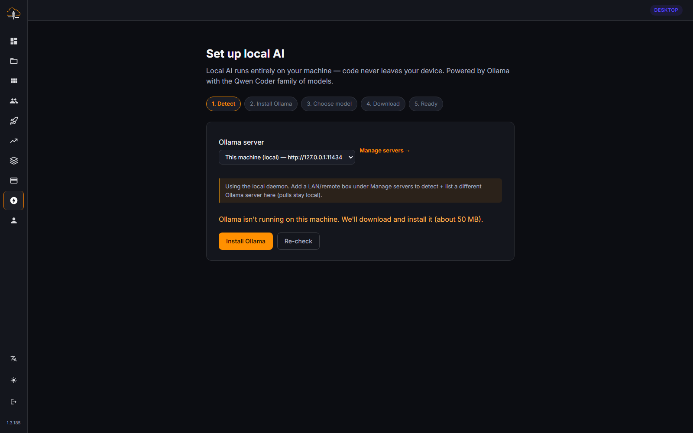Click version number 1.3.185
Viewport: 693px width, 433px height.
[13, 423]
